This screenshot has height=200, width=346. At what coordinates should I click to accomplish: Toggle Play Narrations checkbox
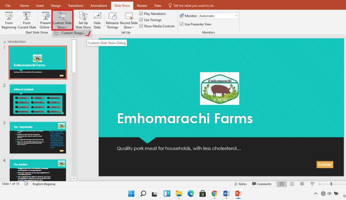(x=141, y=14)
